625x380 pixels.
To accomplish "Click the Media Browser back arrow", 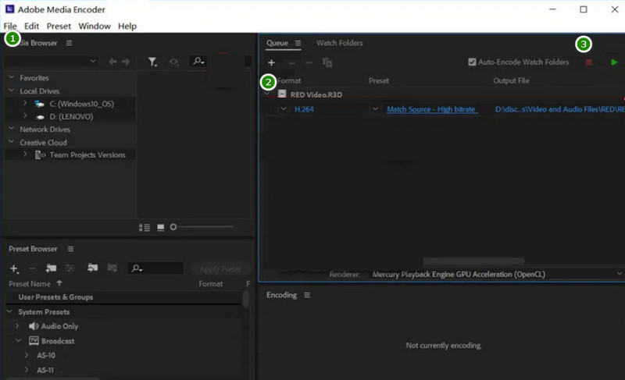I will 112,62.
